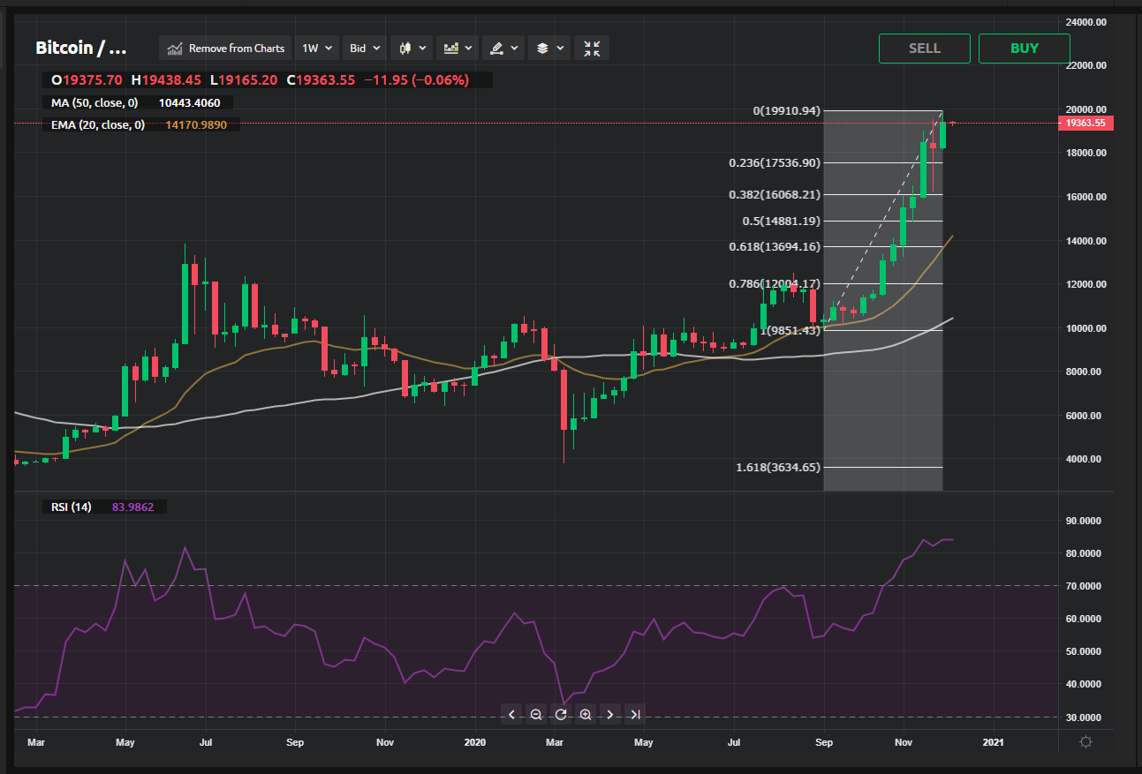The image size is (1142, 774).
Task: Click the OHLC close value C19363.55
Action: tap(321, 80)
